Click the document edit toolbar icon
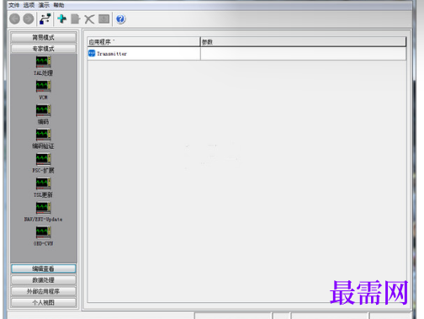This screenshot has height=319, width=424. 76,19
